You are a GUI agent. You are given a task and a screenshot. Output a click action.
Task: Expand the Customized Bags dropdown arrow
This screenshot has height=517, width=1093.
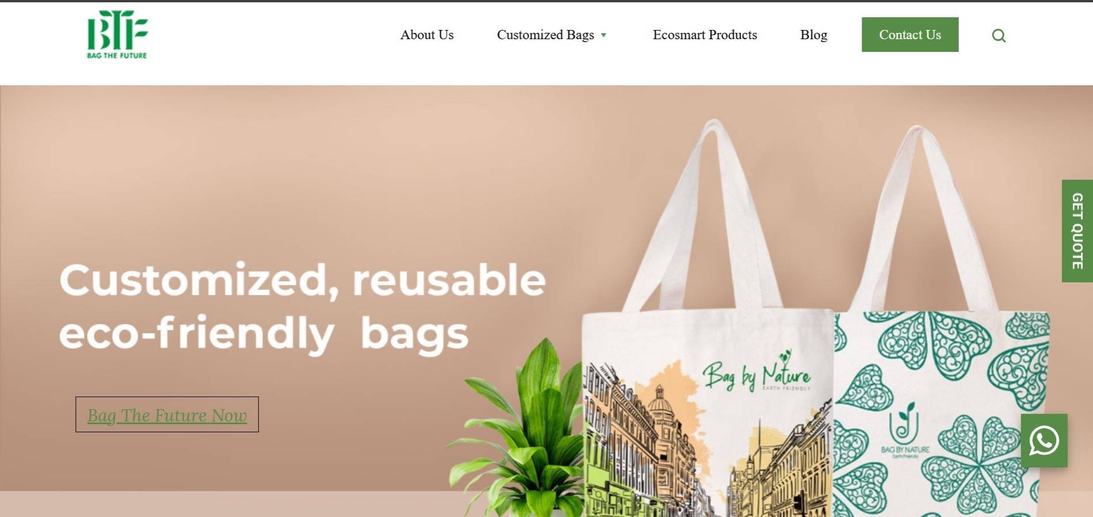coord(604,35)
